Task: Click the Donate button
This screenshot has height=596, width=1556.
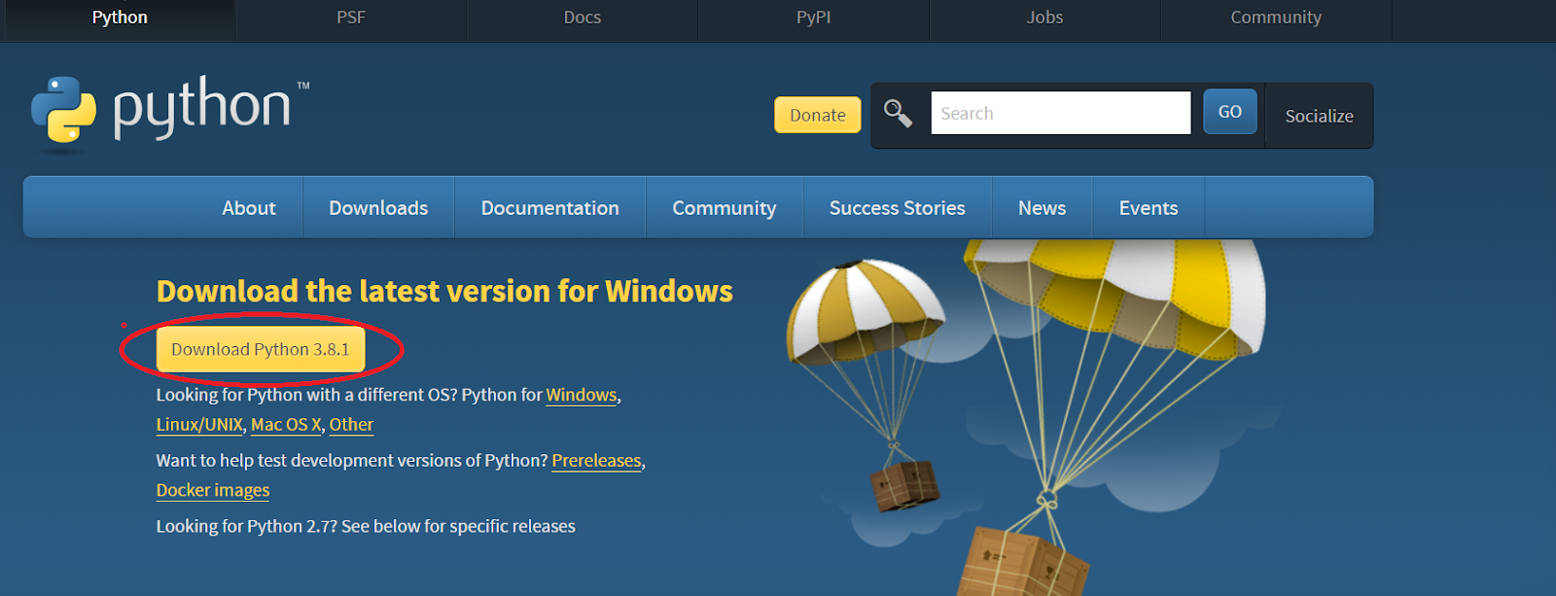Action: click(818, 115)
